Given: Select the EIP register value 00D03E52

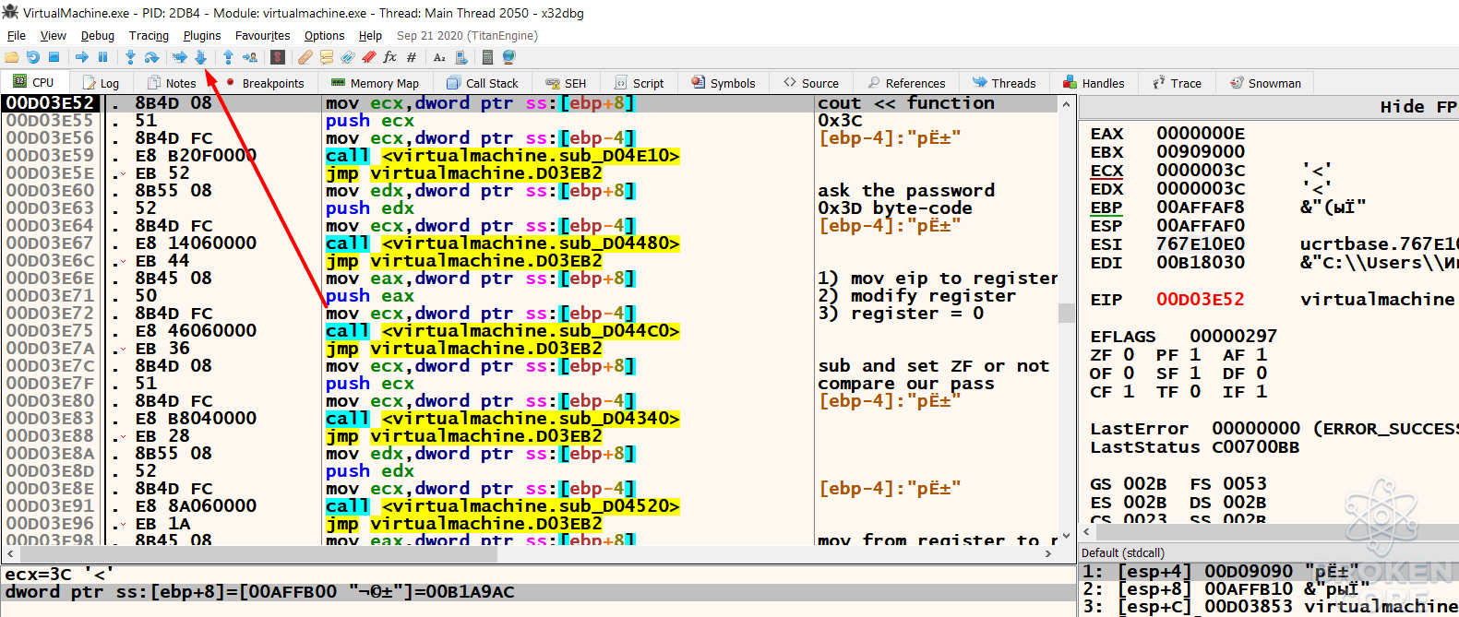Looking at the screenshot, I should pos(1201,300).
